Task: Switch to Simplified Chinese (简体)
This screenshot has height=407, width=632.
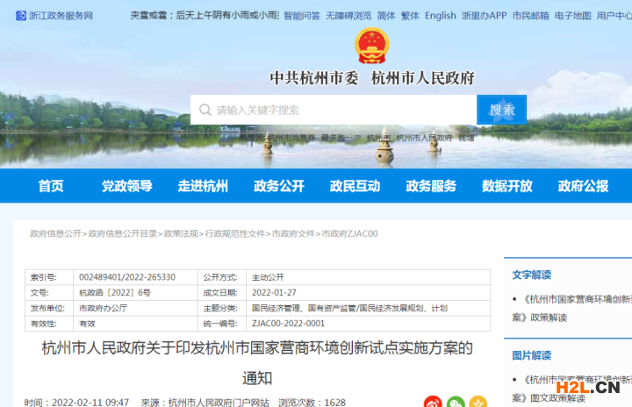Action: (x=386, y=16)
